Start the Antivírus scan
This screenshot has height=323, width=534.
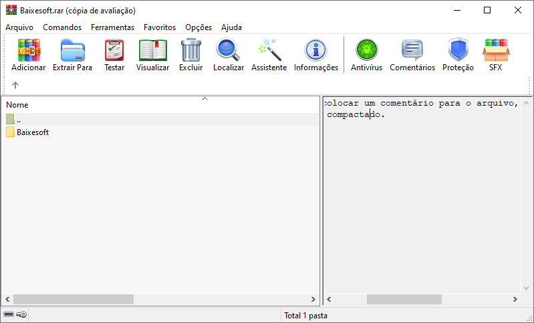click(366, 55)
